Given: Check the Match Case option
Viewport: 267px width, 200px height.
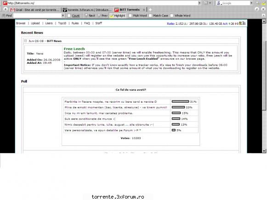Looking at the screenshot, I should [x=150, y=16].
